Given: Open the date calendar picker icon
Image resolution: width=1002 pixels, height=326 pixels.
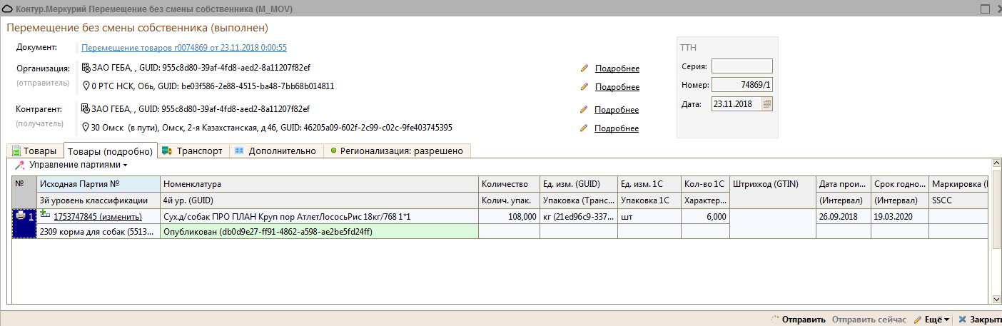Looking at the screenshot, I should click(766, 103).
